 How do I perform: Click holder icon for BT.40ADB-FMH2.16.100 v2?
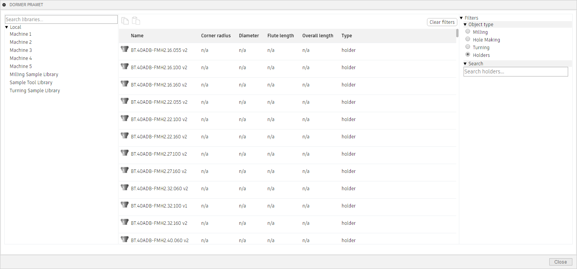124,66
